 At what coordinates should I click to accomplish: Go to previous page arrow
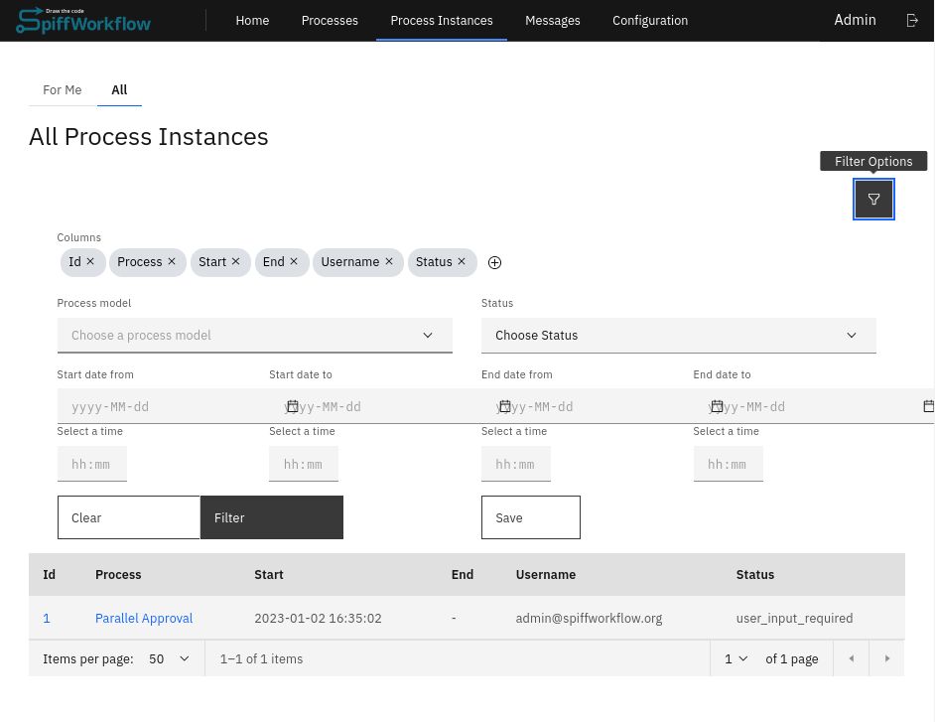tap(851, 658)
